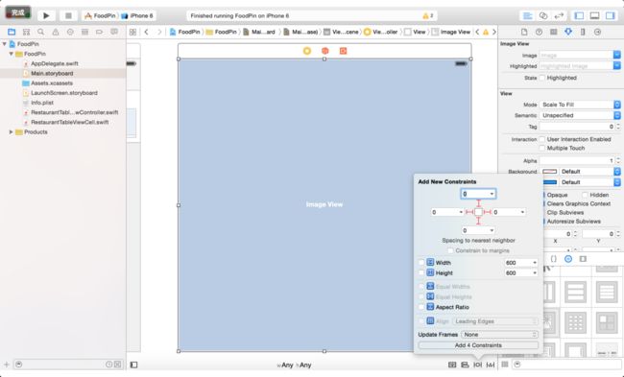Select LaunchScreen.storyboard in navigator
This screenshot has height=377, width=624.
[x=64, y=93]
